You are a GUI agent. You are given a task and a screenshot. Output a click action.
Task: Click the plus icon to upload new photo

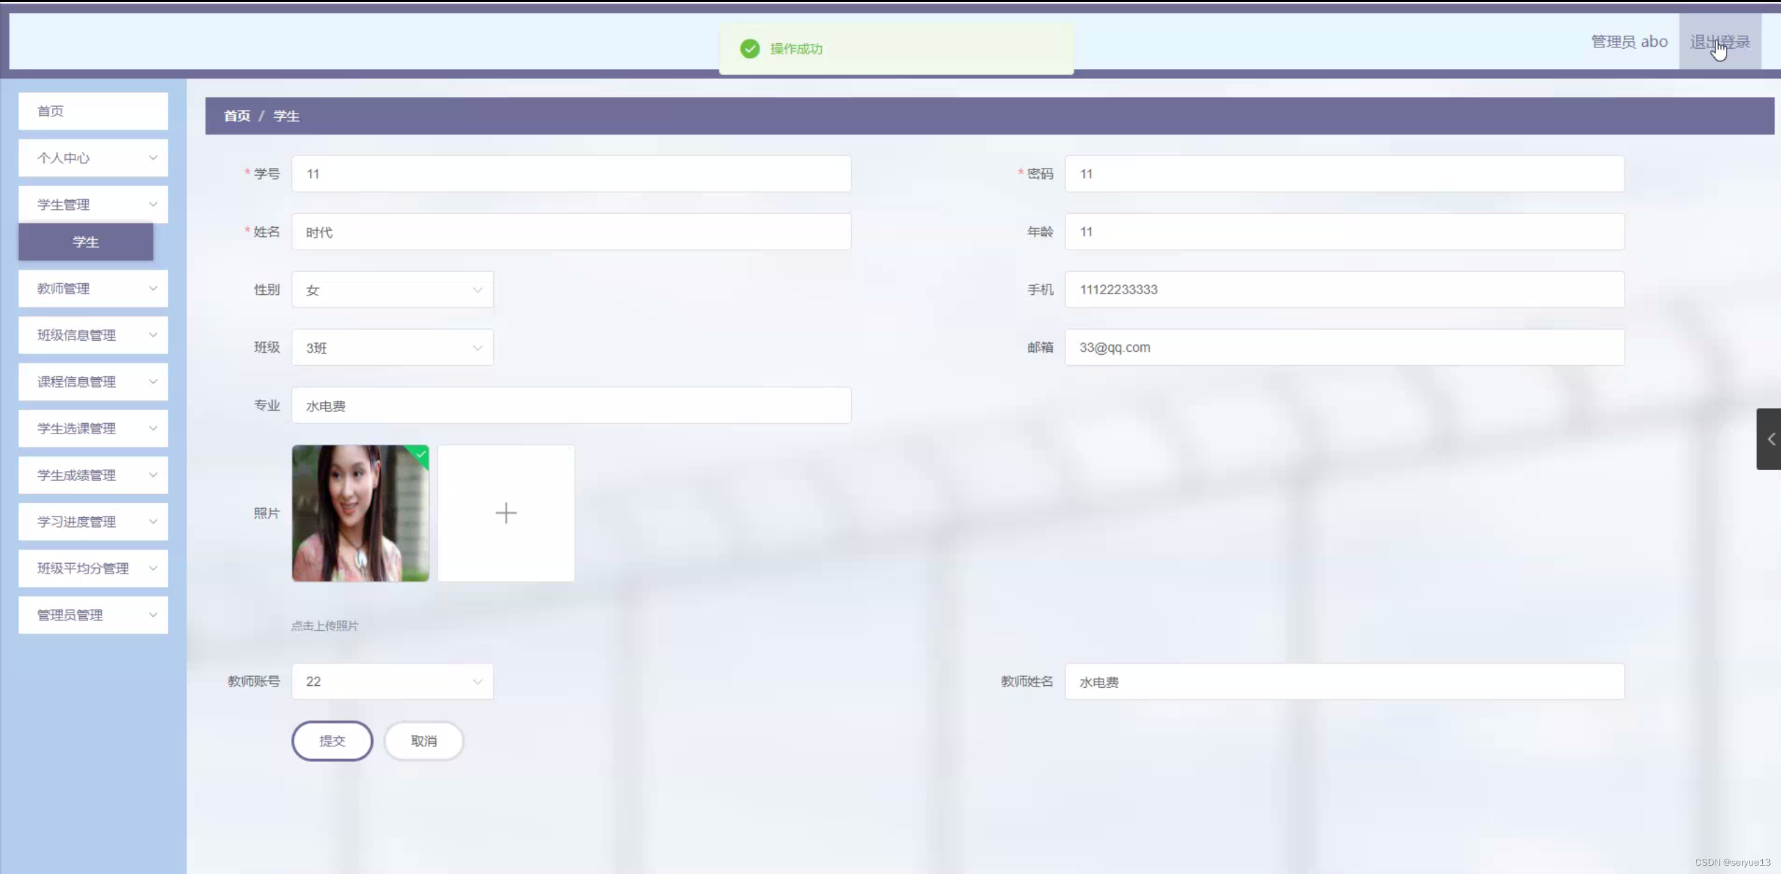(506, 513)
